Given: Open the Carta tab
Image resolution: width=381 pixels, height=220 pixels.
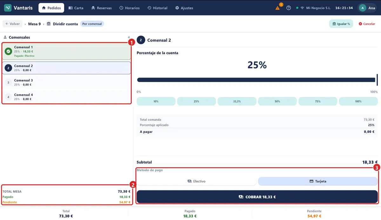Looking at the screenshot, I should tap(76, 8).
